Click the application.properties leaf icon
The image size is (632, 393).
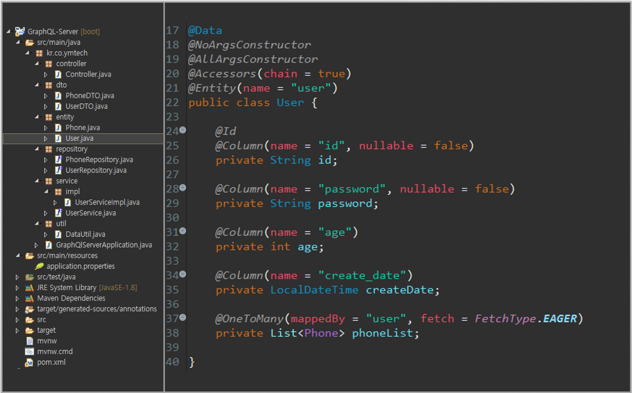click(39, 267)
